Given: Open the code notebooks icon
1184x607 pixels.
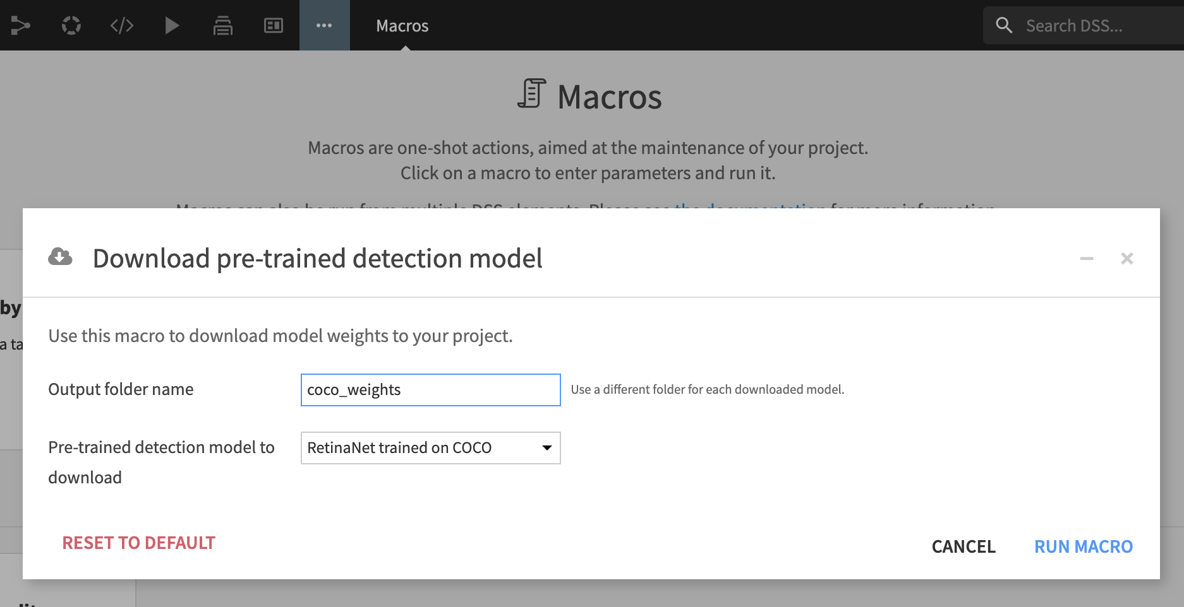Looking at the screenshot, I should pyautogui.click(x=122, y=26).
